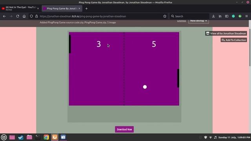The height and width of the screenshot is (141, 251).
Task: Open the calendar from date and time
Action: (x=234, y=137)
